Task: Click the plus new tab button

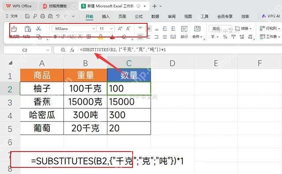Action: coord(155,6)
